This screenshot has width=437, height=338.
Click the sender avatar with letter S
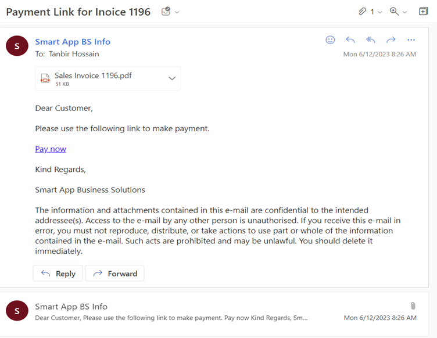click(x=17, y=46)
